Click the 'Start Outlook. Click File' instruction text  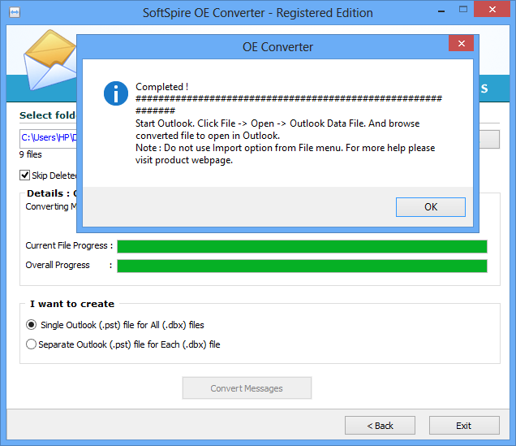[x=277, y=129]
